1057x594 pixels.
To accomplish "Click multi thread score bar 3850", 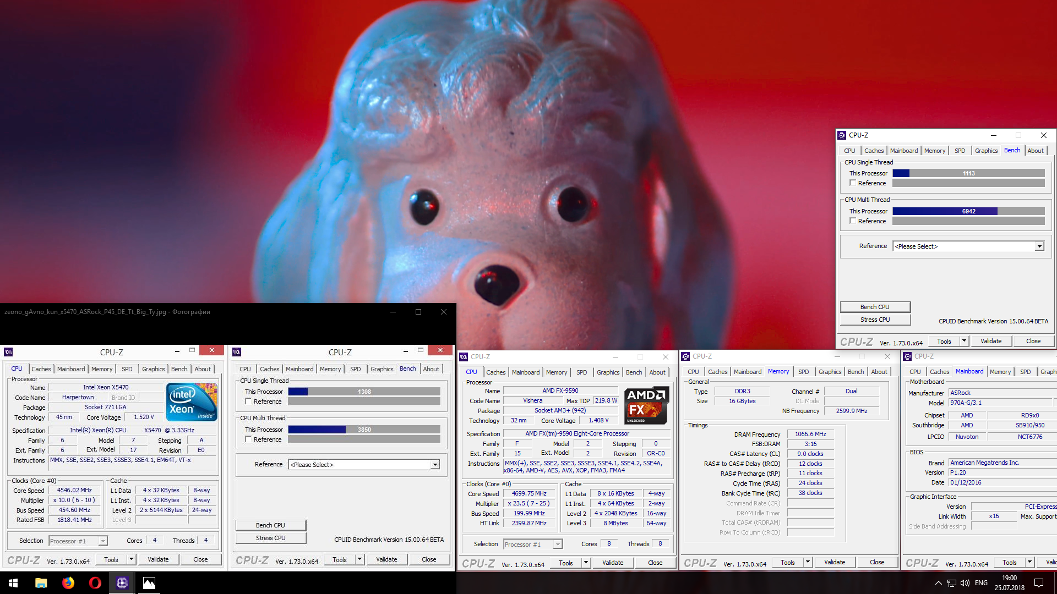I will [x=364, y=430].
